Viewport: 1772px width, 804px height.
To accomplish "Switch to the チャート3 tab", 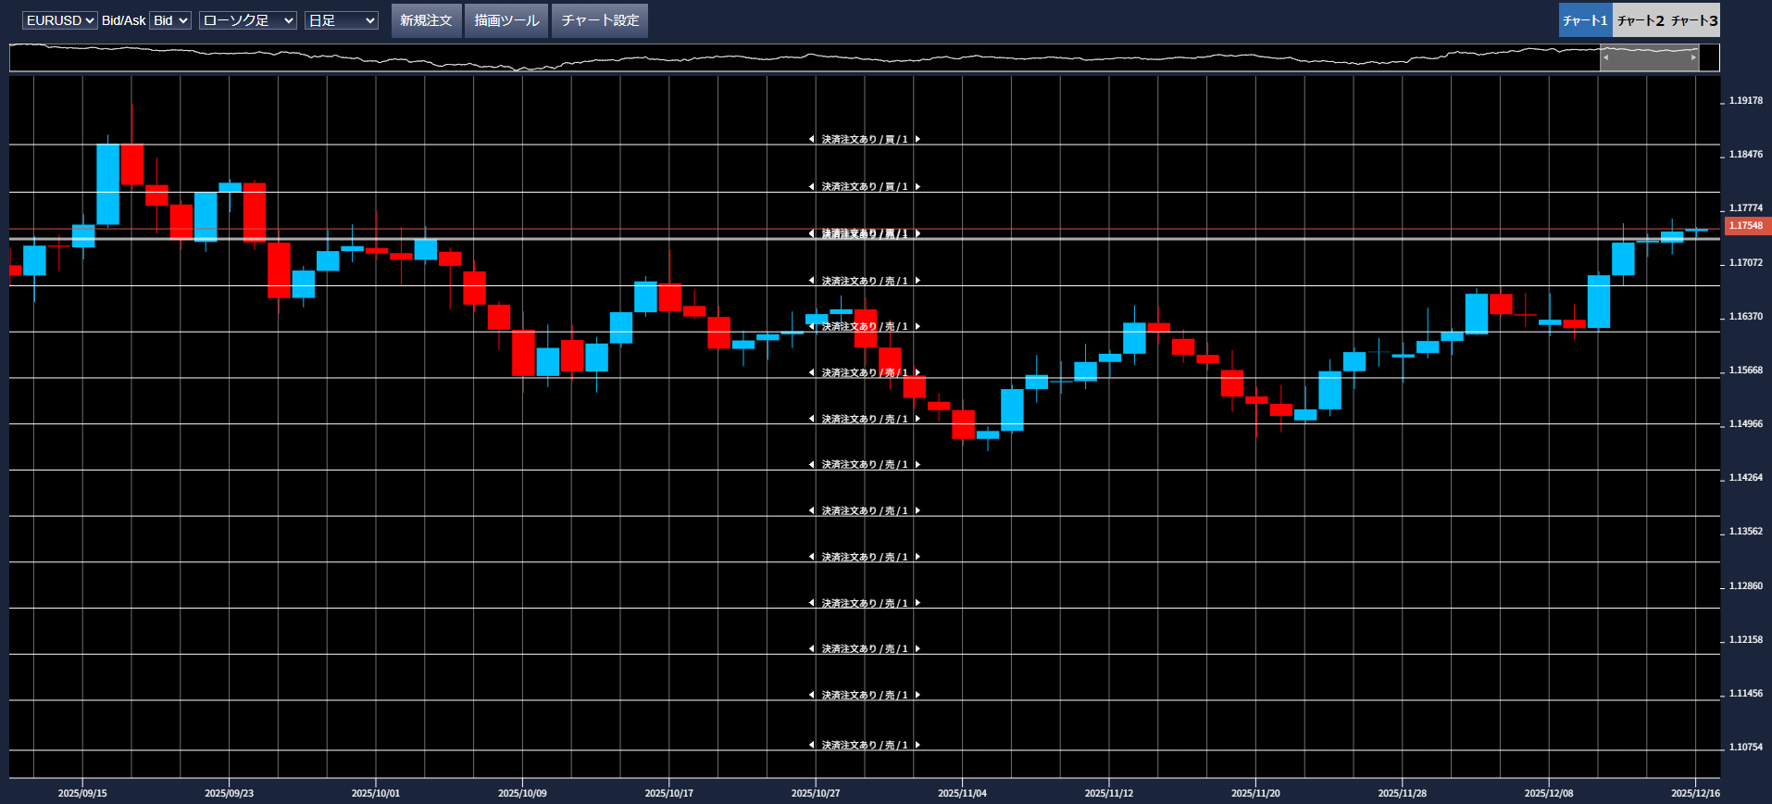I will pos(1694,20).
